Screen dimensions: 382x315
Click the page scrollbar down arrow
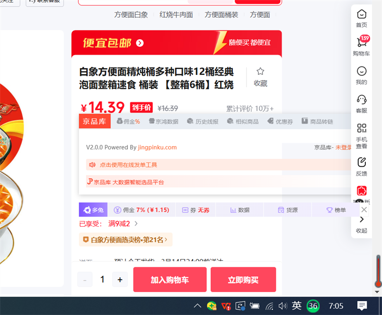coord(378,292)
